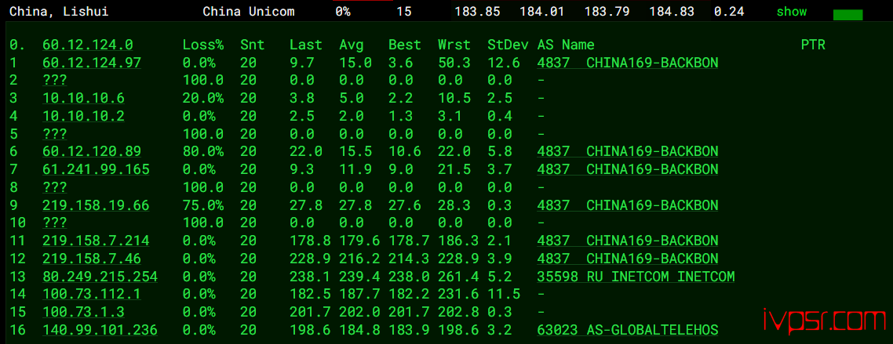Open the destination IP 140.99.101.236
The image size is (893, 344).
(x=100, y=330)
